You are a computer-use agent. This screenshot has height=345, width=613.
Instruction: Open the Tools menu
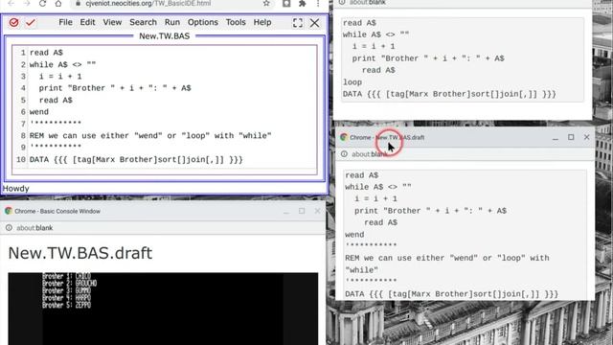pyautogui.click(x=236, y=22)
